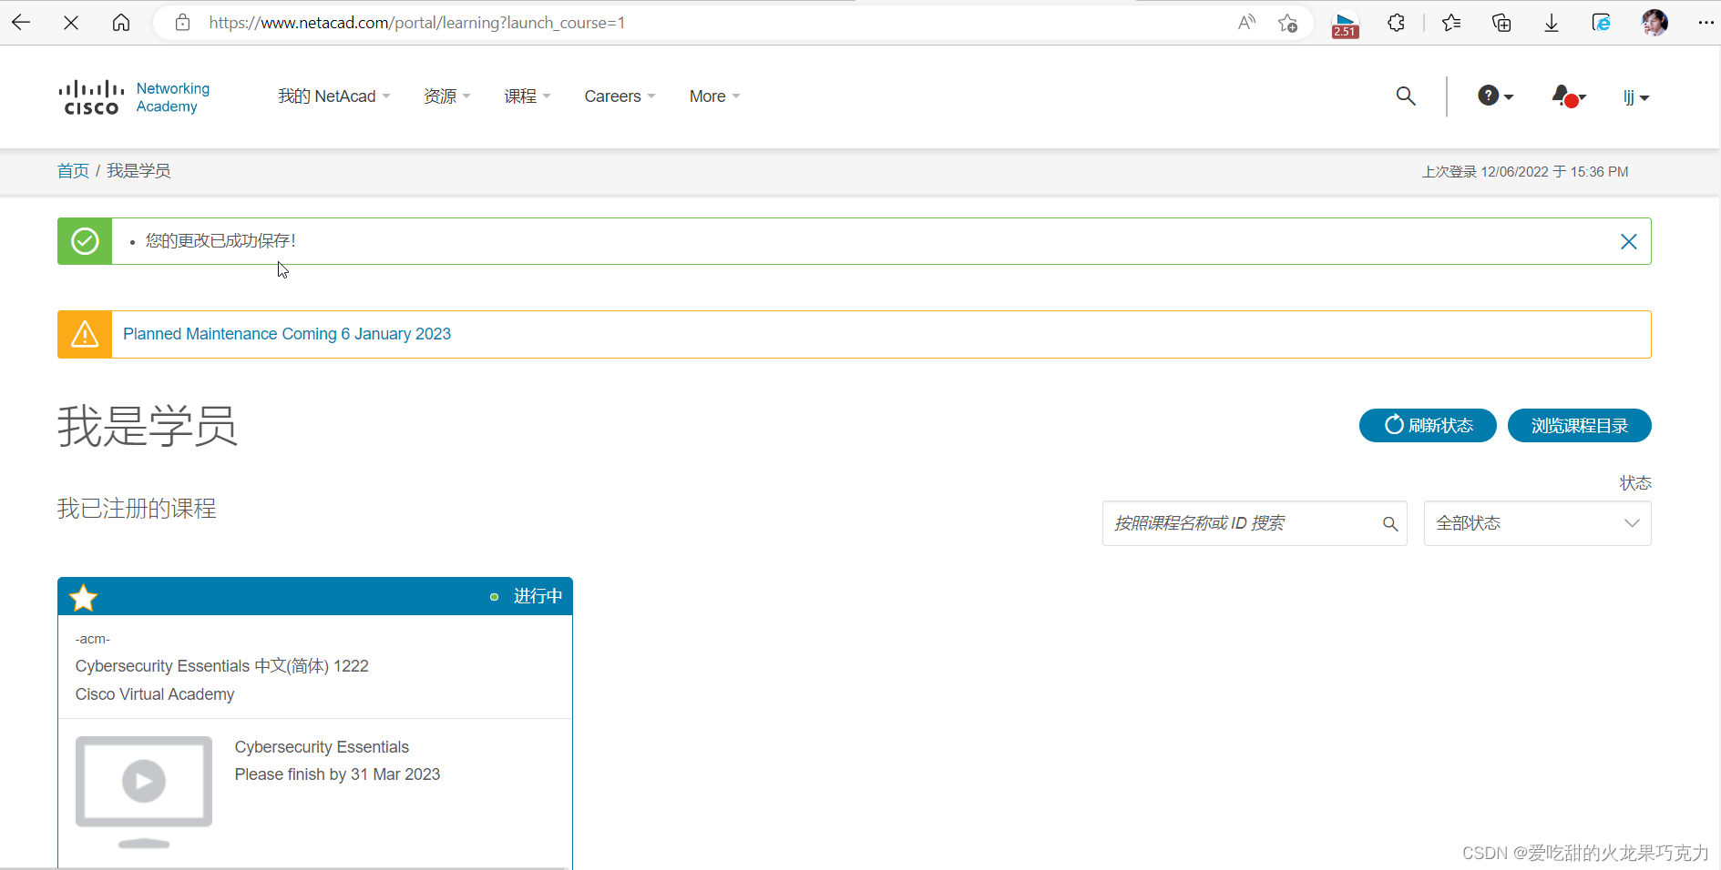The width and height of the screenshot is (1721, 870).
Task: Open browser profile avatar
Action: pyautogui.click(x=1654, y=23)
